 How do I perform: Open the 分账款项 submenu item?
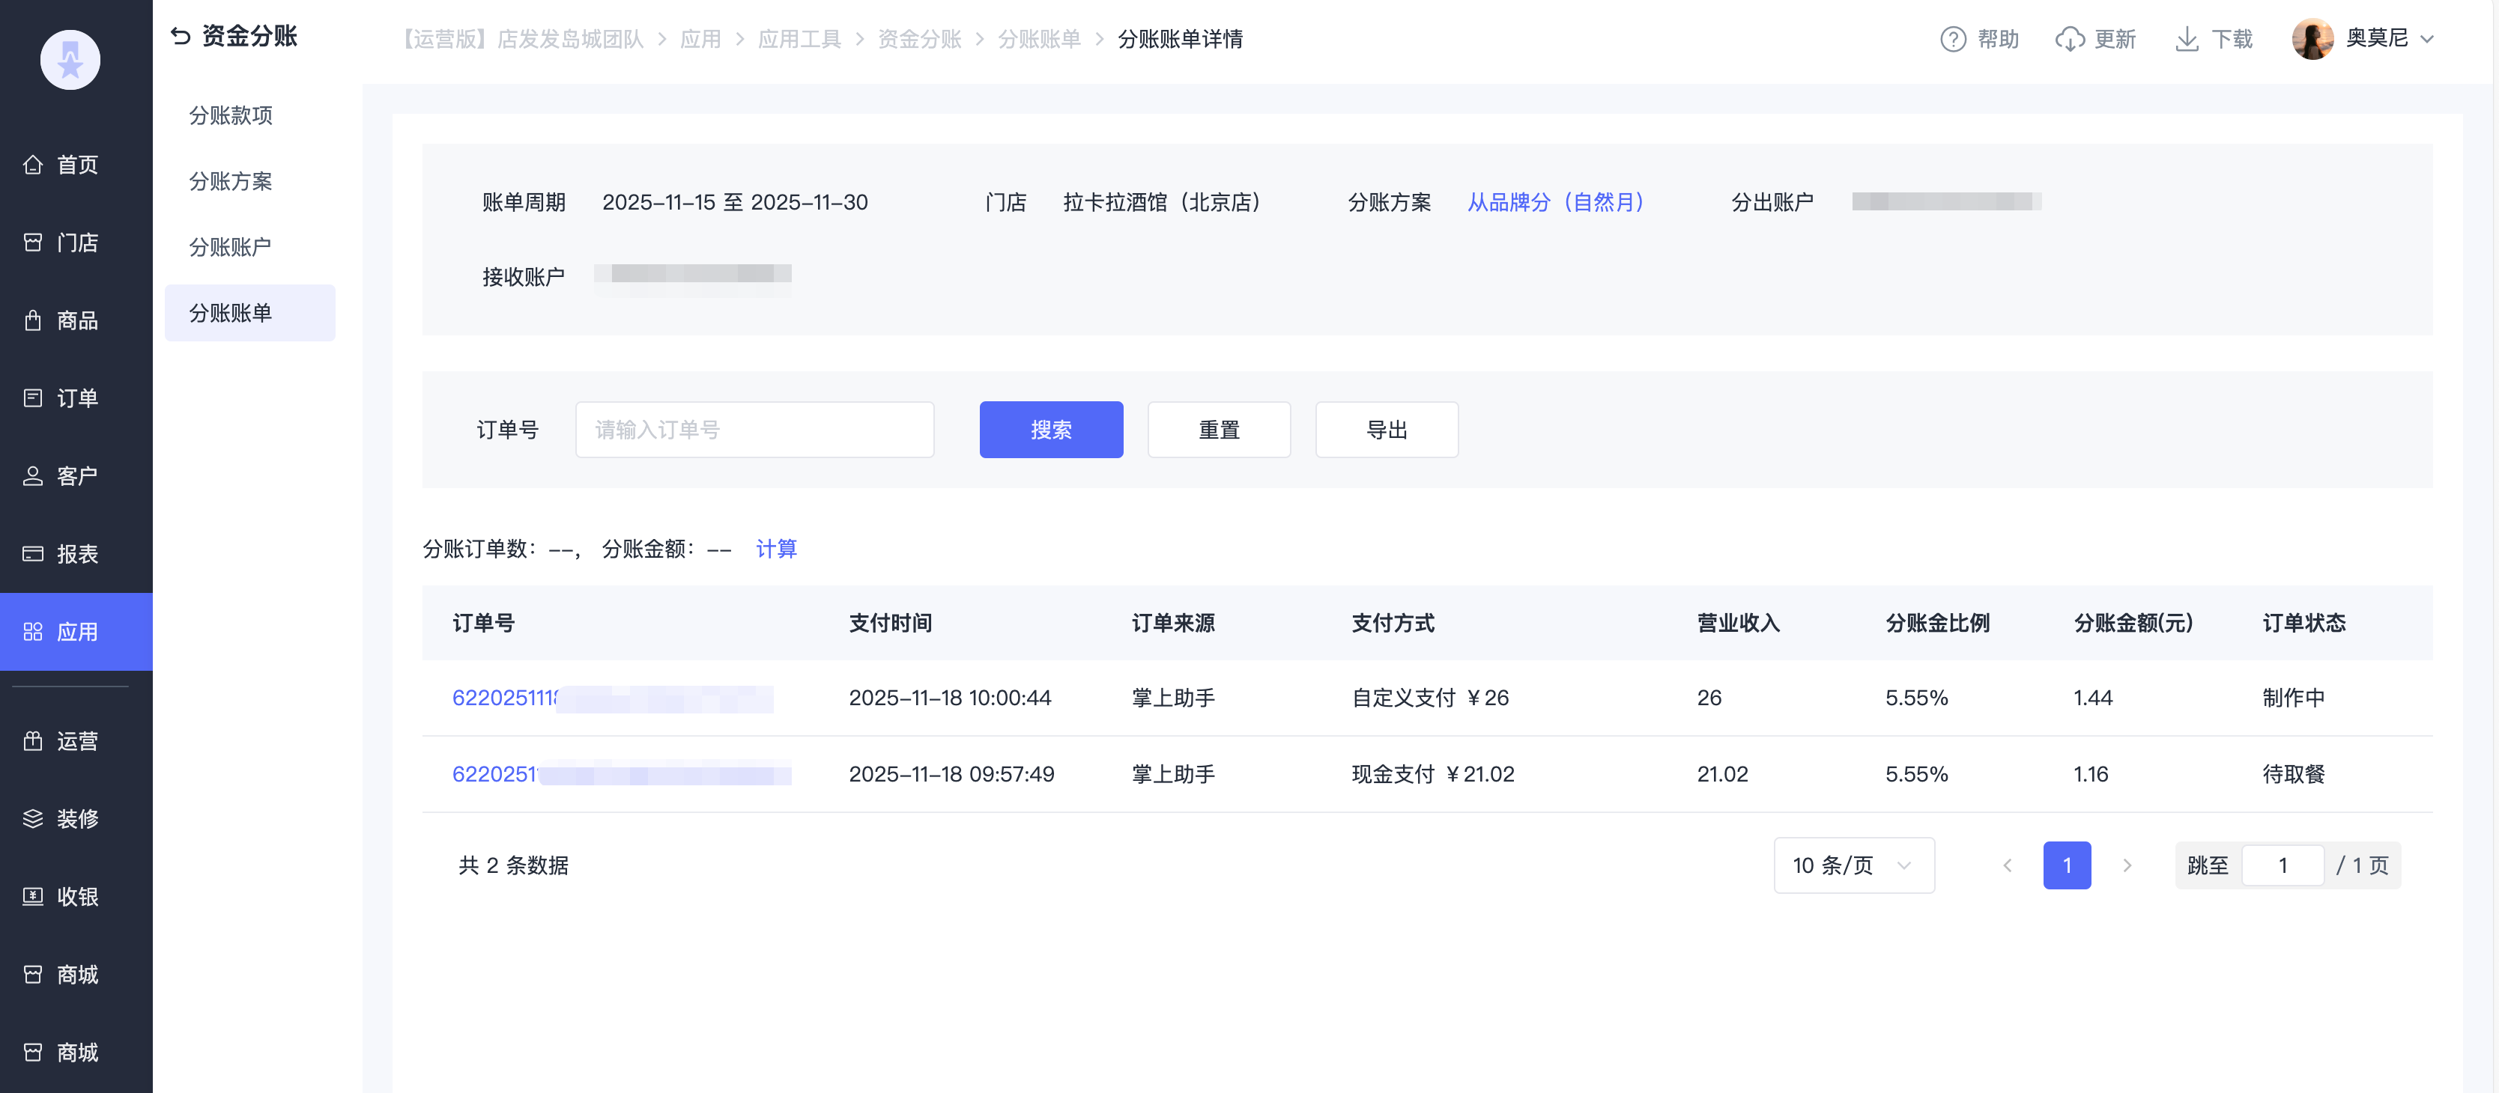pyautogui.click(x=231, y=115)
